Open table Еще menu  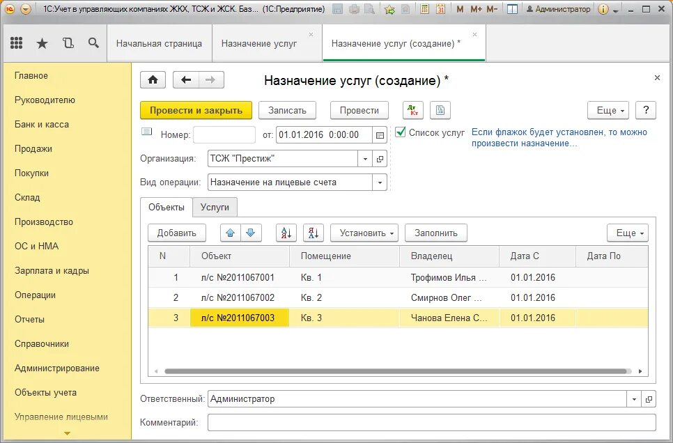click(628, 233)
